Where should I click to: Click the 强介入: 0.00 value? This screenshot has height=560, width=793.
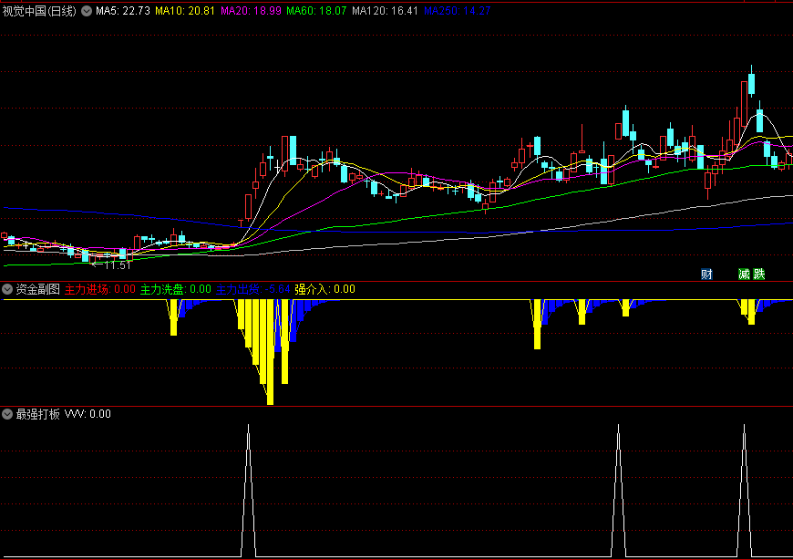[324, 289]
